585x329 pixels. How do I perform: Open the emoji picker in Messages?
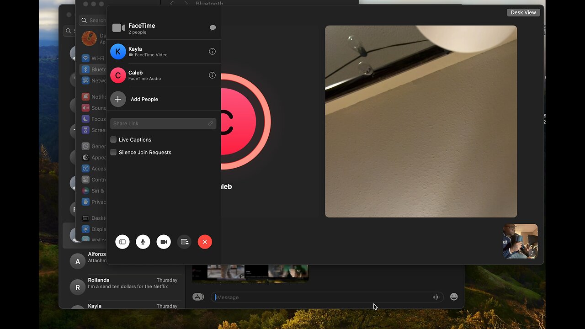click(x=454, y=297)
